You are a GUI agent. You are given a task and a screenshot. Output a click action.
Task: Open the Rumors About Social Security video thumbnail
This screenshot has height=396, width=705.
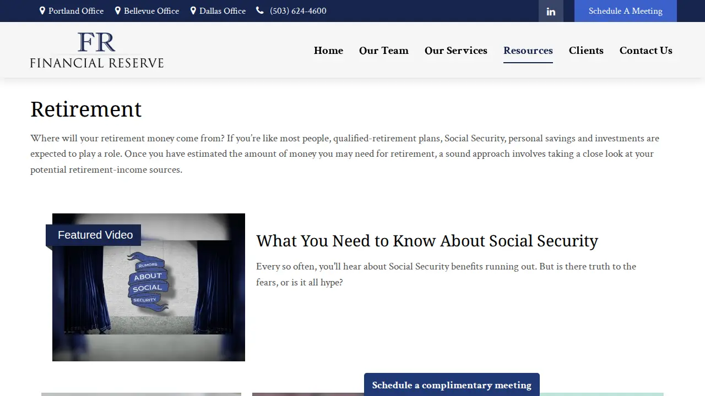click(149, 287)
